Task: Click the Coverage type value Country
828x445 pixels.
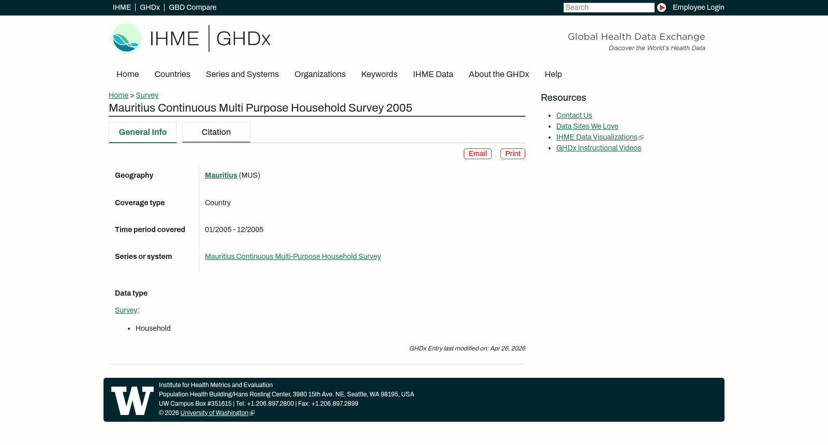Action: pos(218,203)
